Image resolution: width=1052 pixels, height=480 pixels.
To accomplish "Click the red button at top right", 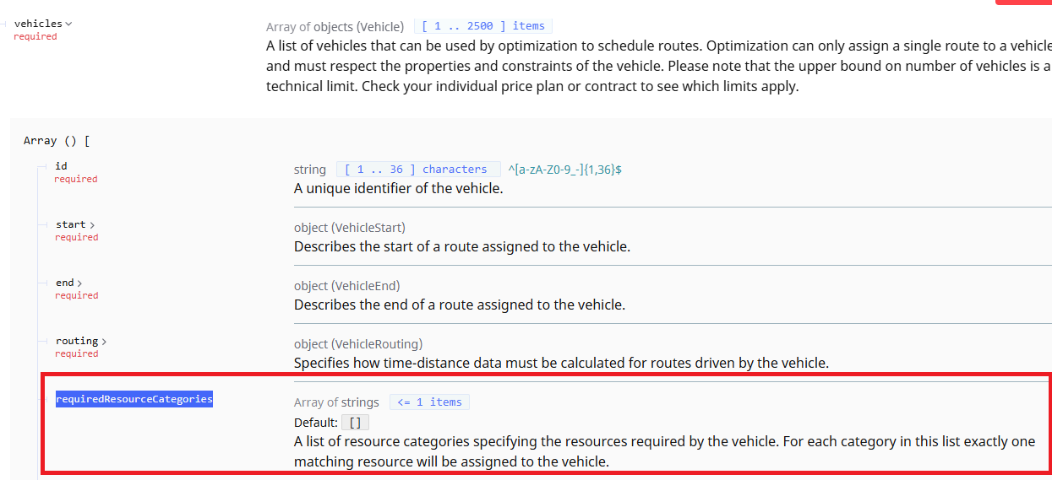I will click(1023, 2).
